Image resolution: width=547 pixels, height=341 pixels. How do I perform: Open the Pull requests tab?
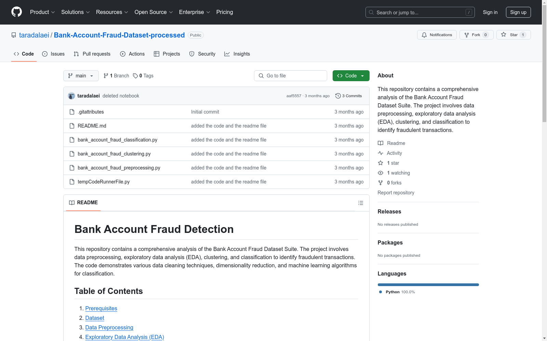(92, 54)
